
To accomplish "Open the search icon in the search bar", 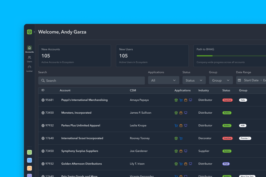I will click(x=43, y=80).
